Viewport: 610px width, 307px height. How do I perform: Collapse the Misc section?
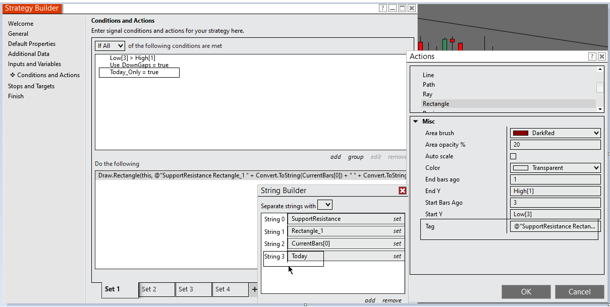[415, 121]
